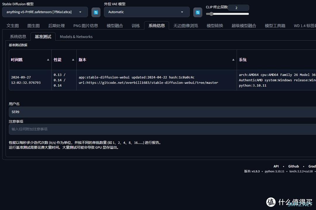The image size is (316, 210).
Task: Click the 注意事项 notes input field
Action: point(162,129)
